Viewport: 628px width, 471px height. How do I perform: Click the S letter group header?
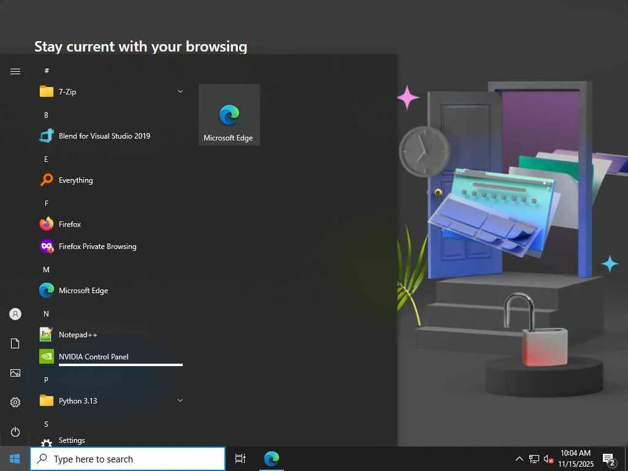[x=46, y=424]
